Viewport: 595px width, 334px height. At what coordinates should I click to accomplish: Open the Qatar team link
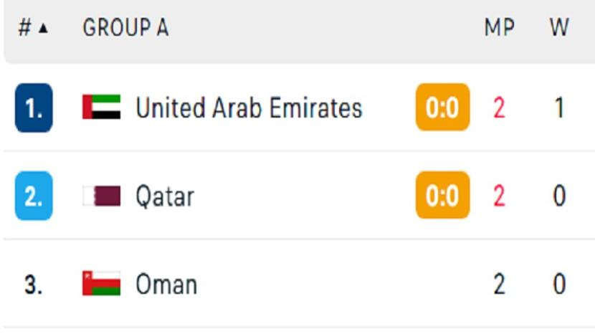pos(165,196)
